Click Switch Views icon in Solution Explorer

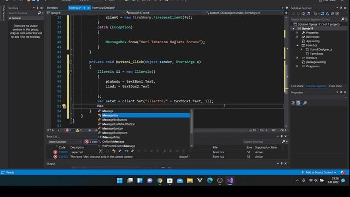pyautogui.click(x=308, y=14)
